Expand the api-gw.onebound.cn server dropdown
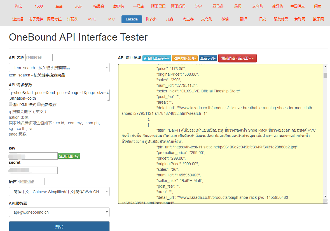Image resolution: width=330 pixels, height=231 pixels. pos(59,212)
